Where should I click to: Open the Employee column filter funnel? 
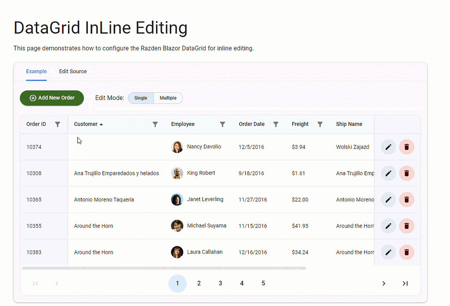click(x=223, y=124)
